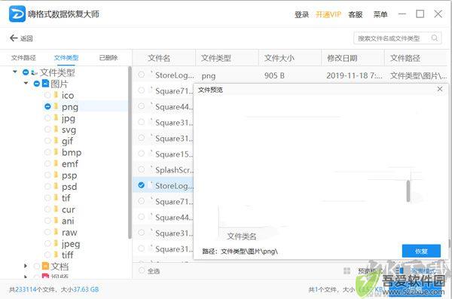Click the folder icon next to psp
Viewport: 452px width, 299px height.
tap(56, 175)
